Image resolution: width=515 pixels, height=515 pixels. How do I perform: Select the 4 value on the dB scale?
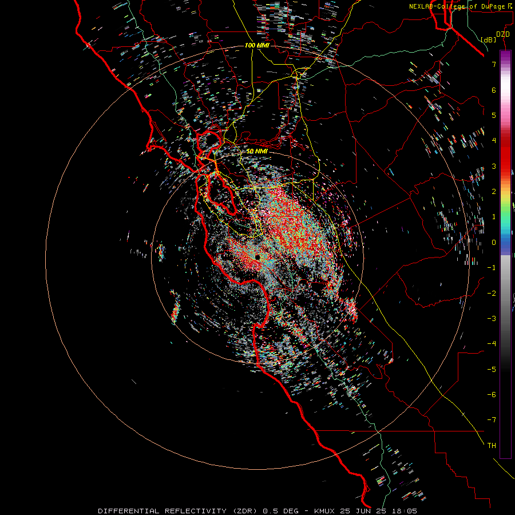coord(494,141)
